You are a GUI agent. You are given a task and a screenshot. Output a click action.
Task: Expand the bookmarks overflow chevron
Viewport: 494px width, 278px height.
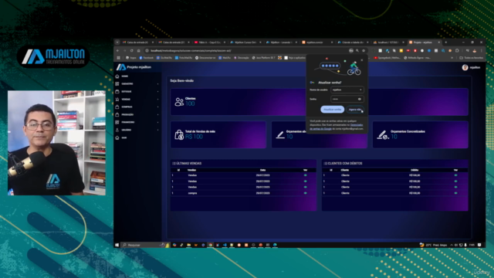[452, 58]
